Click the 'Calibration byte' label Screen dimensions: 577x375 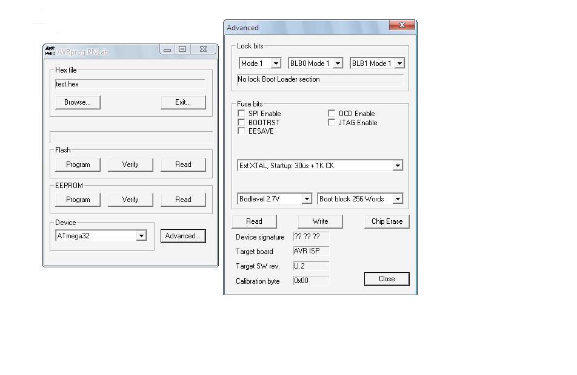[x=258, y=281]
